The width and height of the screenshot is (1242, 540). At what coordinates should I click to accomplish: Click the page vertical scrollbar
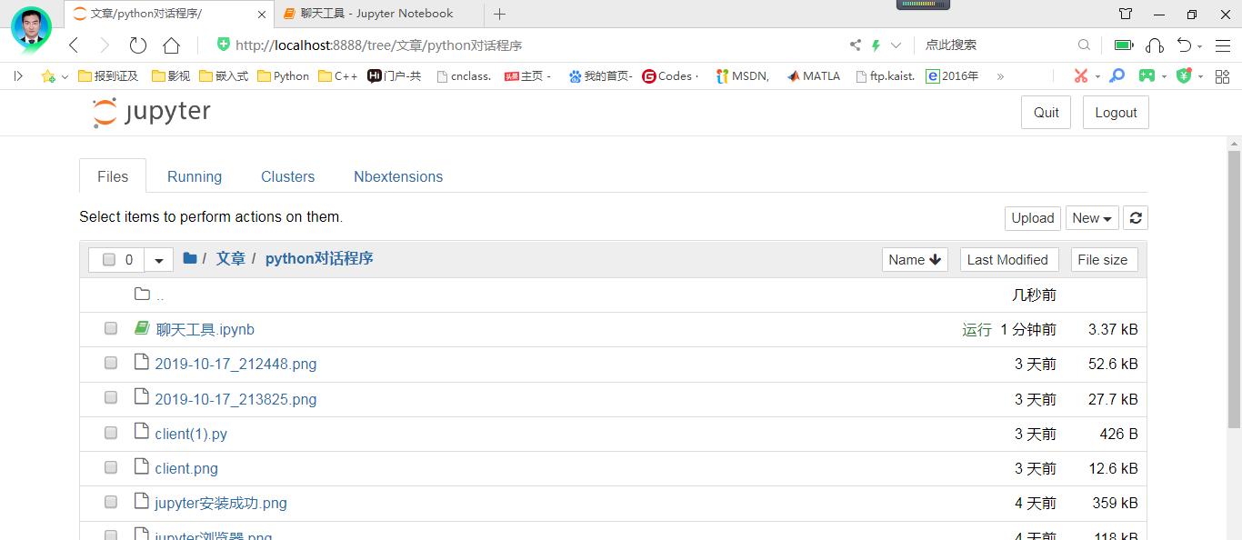coord(1234,291)
